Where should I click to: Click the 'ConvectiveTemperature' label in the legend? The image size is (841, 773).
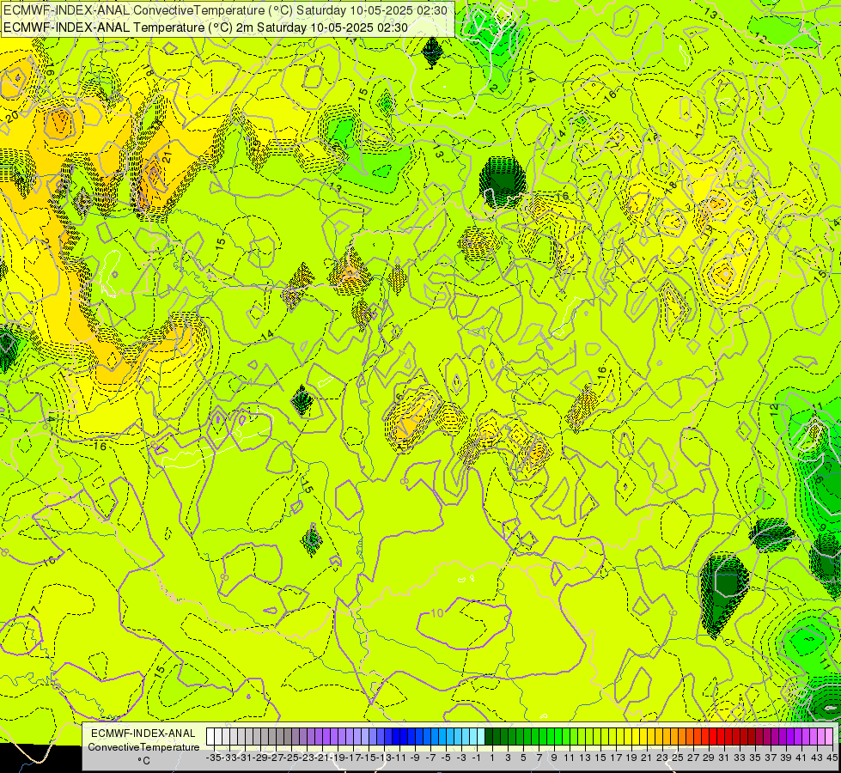click(143, 746)
